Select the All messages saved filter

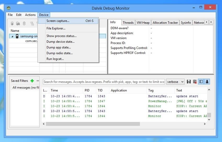click(x=25, y=88)
